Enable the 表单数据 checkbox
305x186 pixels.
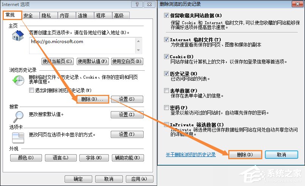tap(167, 90)
